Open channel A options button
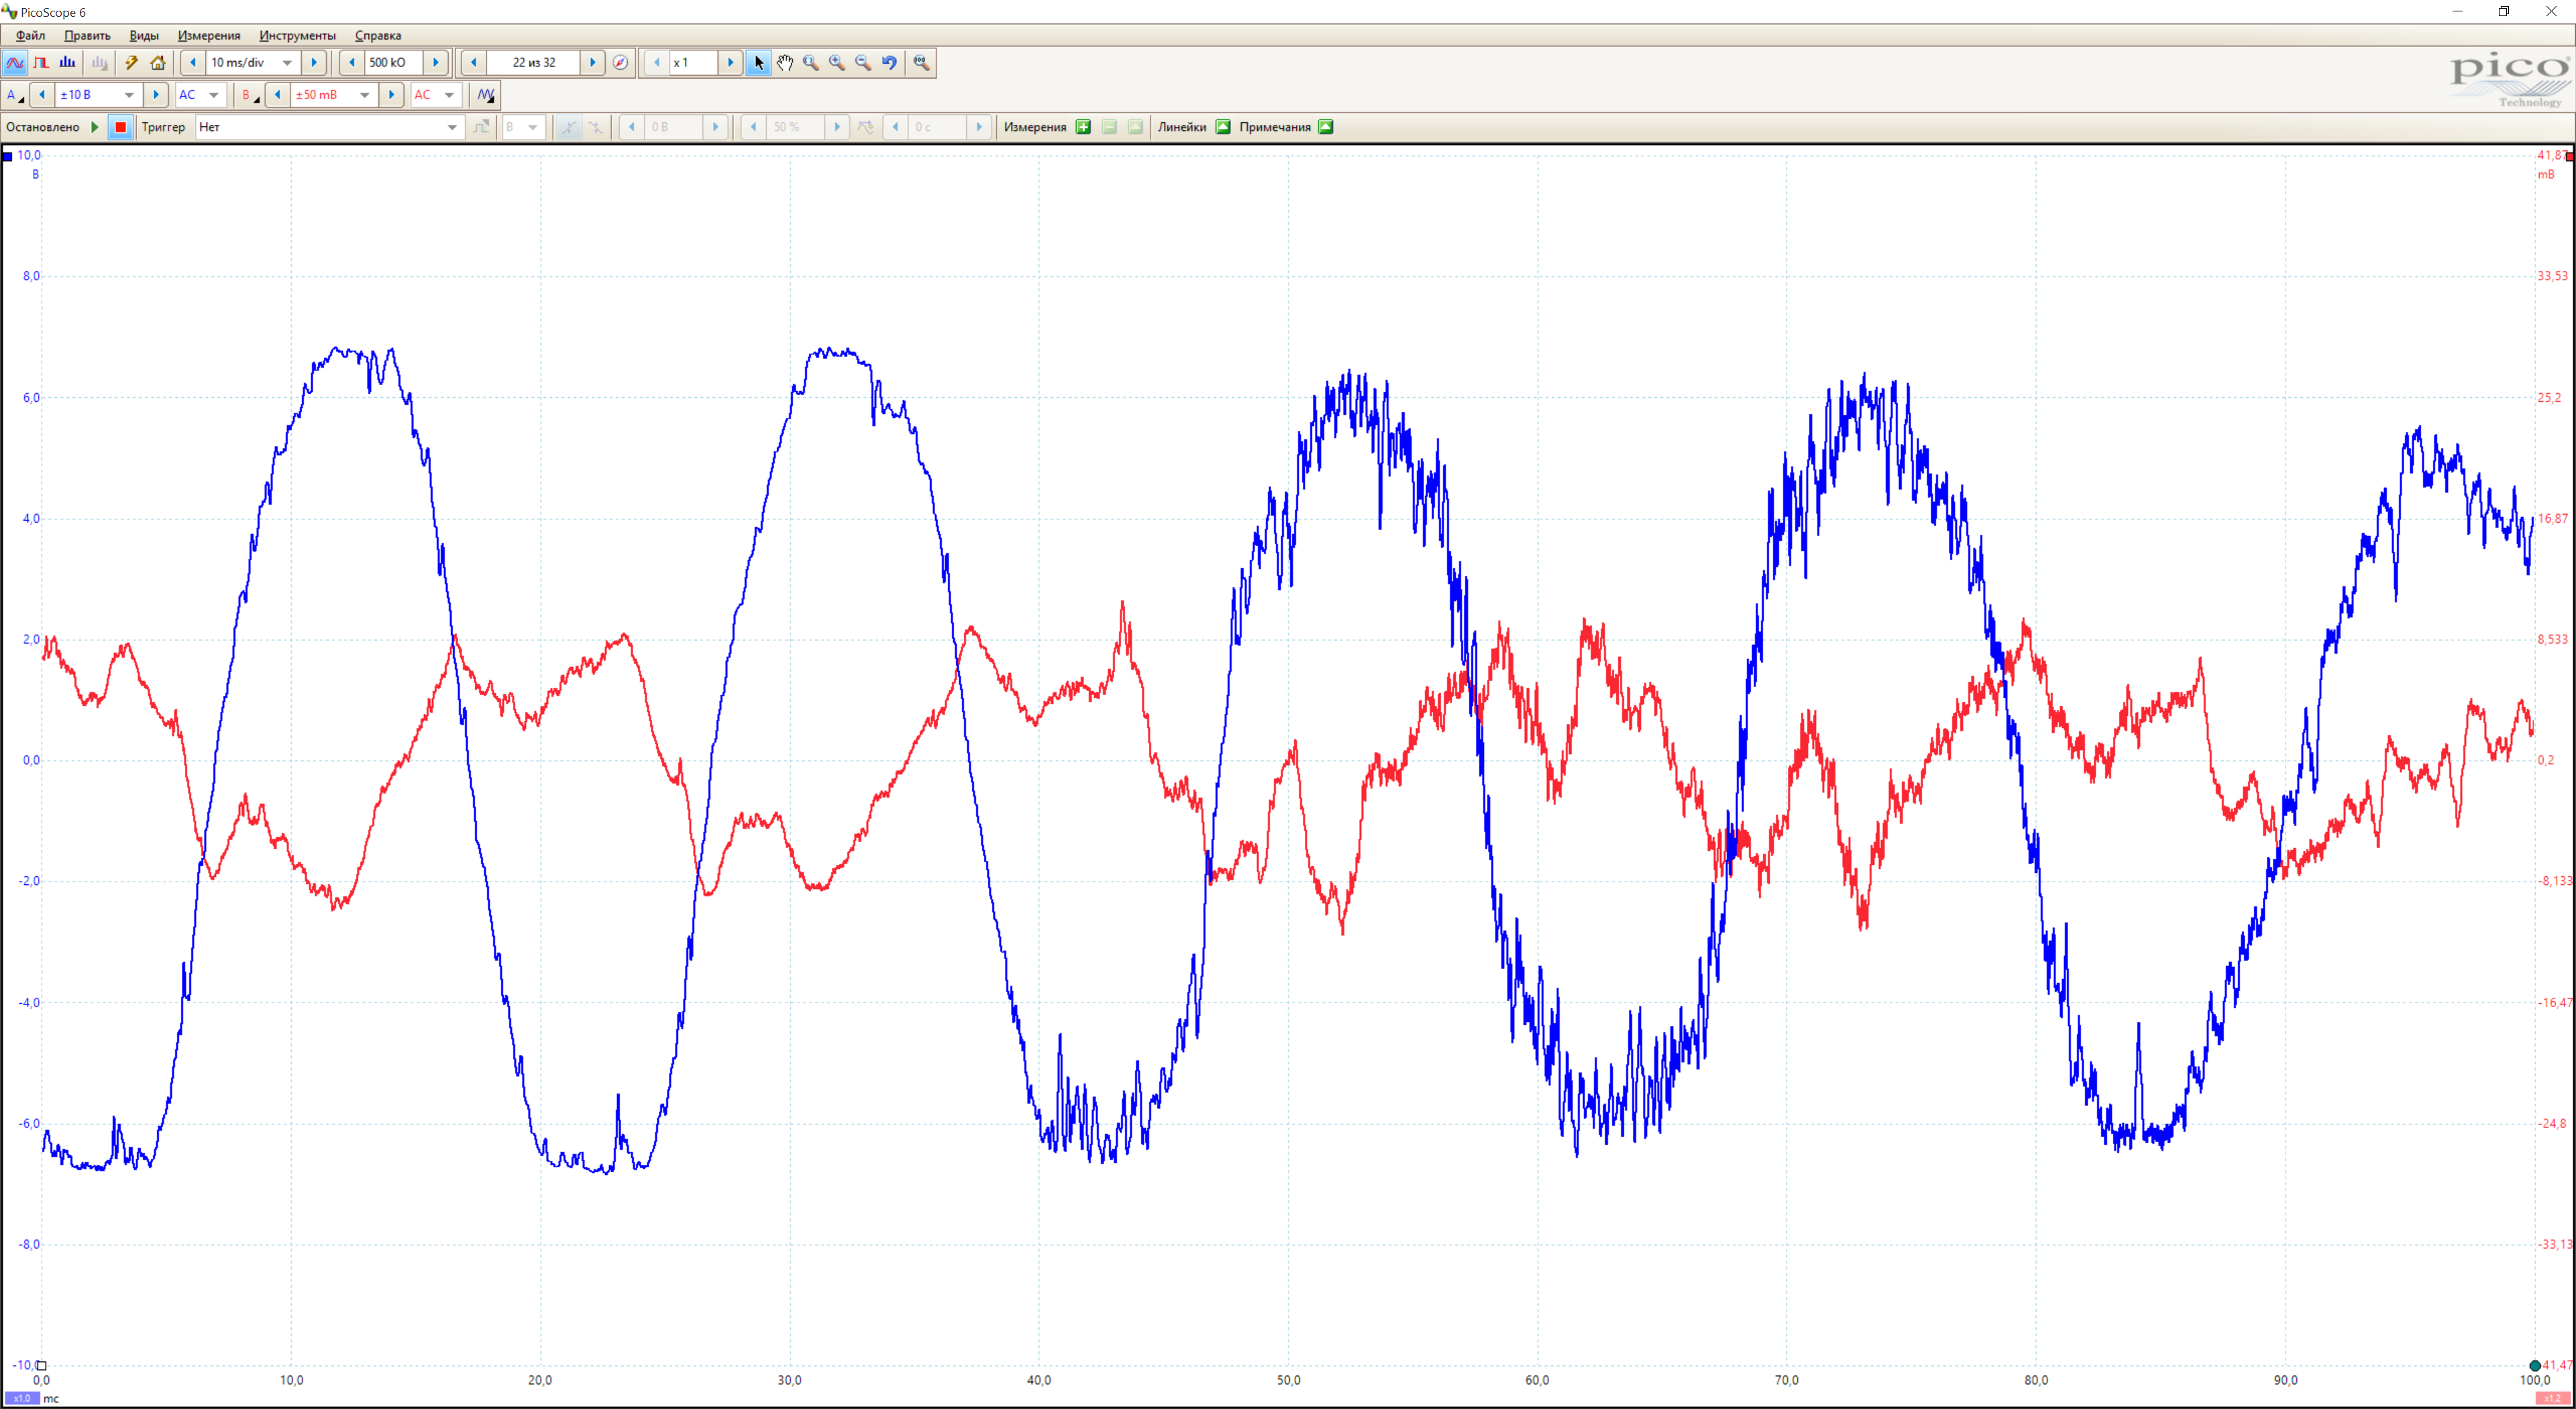This screenshot has height=1409, width=2576. click(15, 95)
